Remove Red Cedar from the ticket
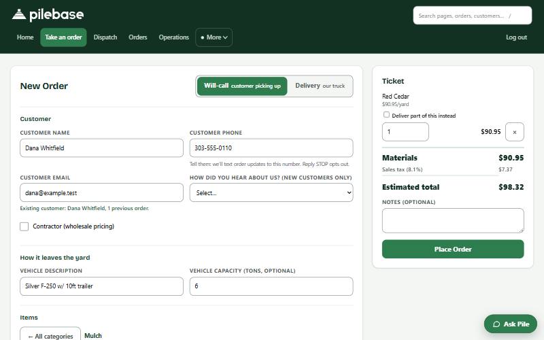Viewport: 544px width, 340px height. [515, 132]
